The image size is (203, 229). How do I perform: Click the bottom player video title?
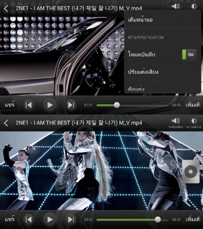79,123
